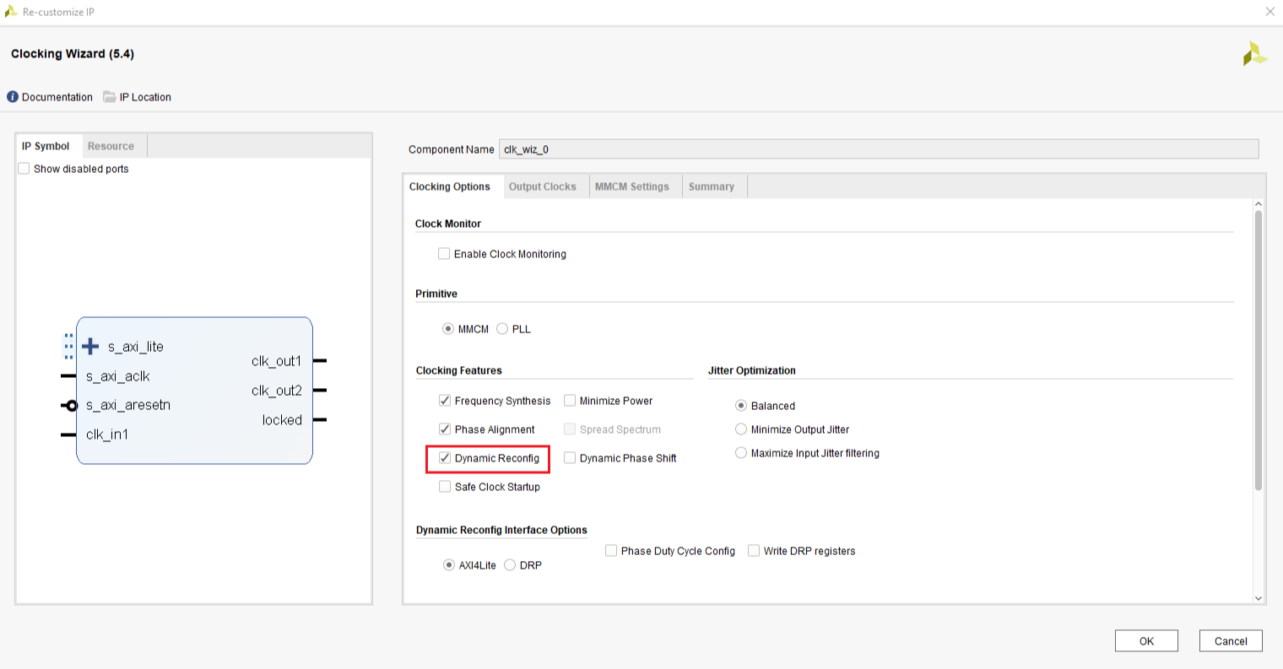
Task: Expand the s_axi_lite interface ports
Action: click(x=89, y=345)
